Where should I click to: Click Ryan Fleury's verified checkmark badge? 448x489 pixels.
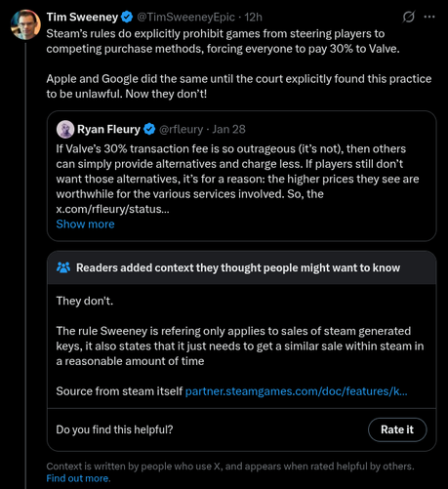(149, 129)
